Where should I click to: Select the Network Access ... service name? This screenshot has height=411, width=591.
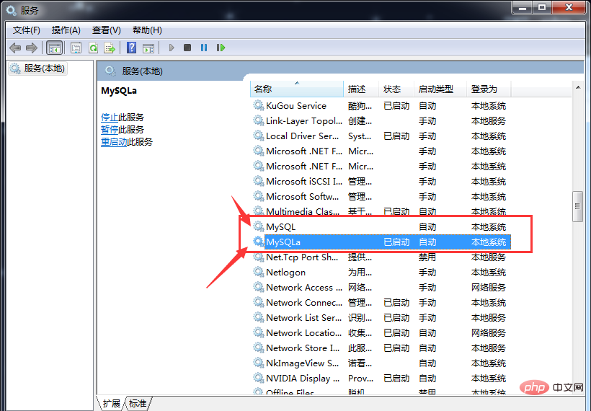pyautogui.click(x=304, y=287)
